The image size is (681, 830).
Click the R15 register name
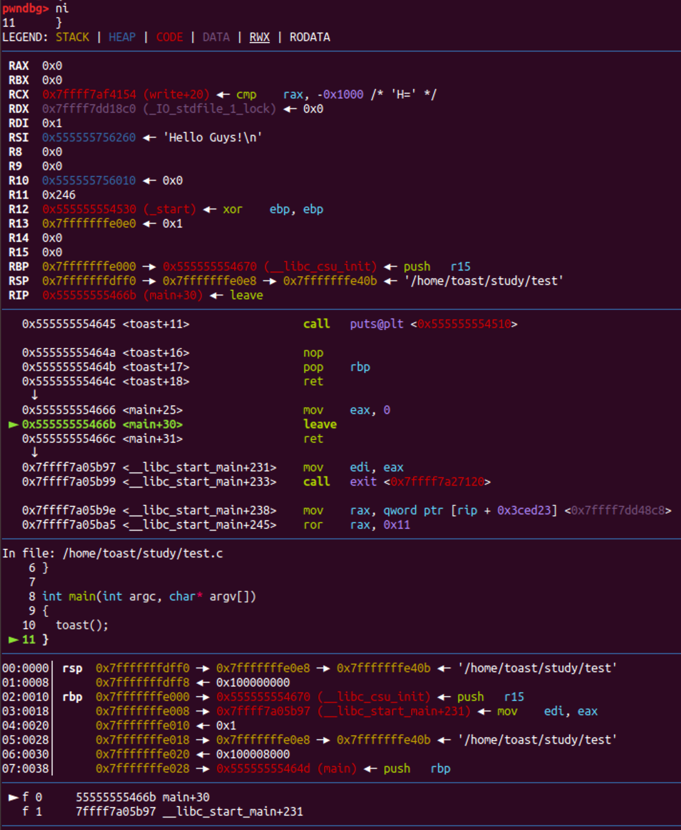click(19, 252)
